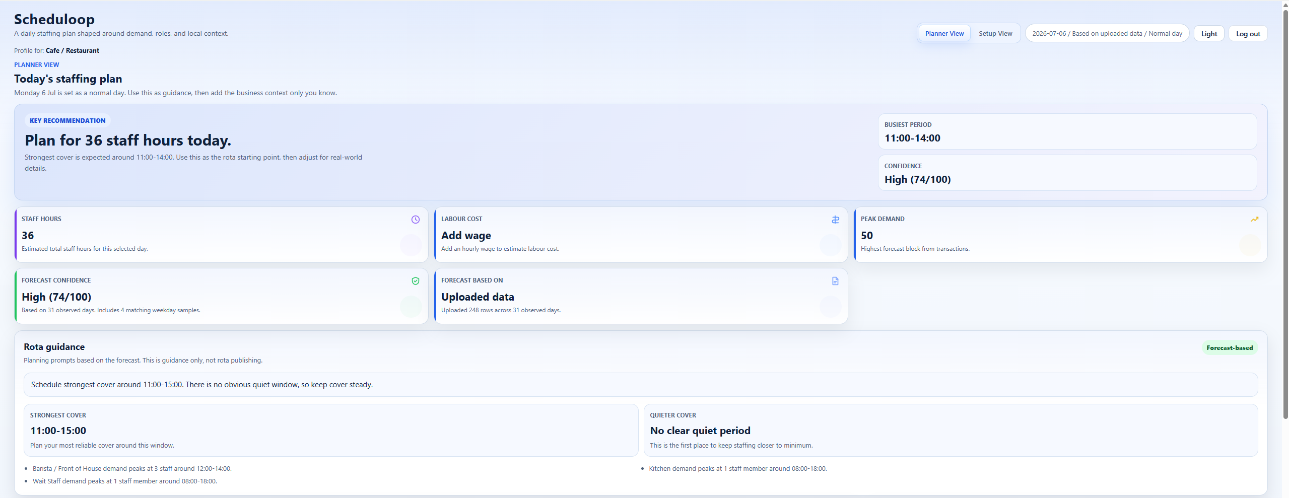Screen dimensions: 1289x498
Task: Click the Confidence High (74/100) box at top right
Action: [1067, 173]
